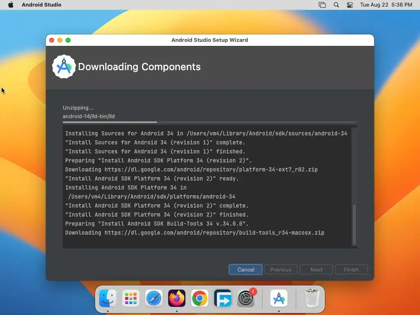Click log line with platform-34-ext7_r02.zip URL
The image size is (420, 315).
192,169
